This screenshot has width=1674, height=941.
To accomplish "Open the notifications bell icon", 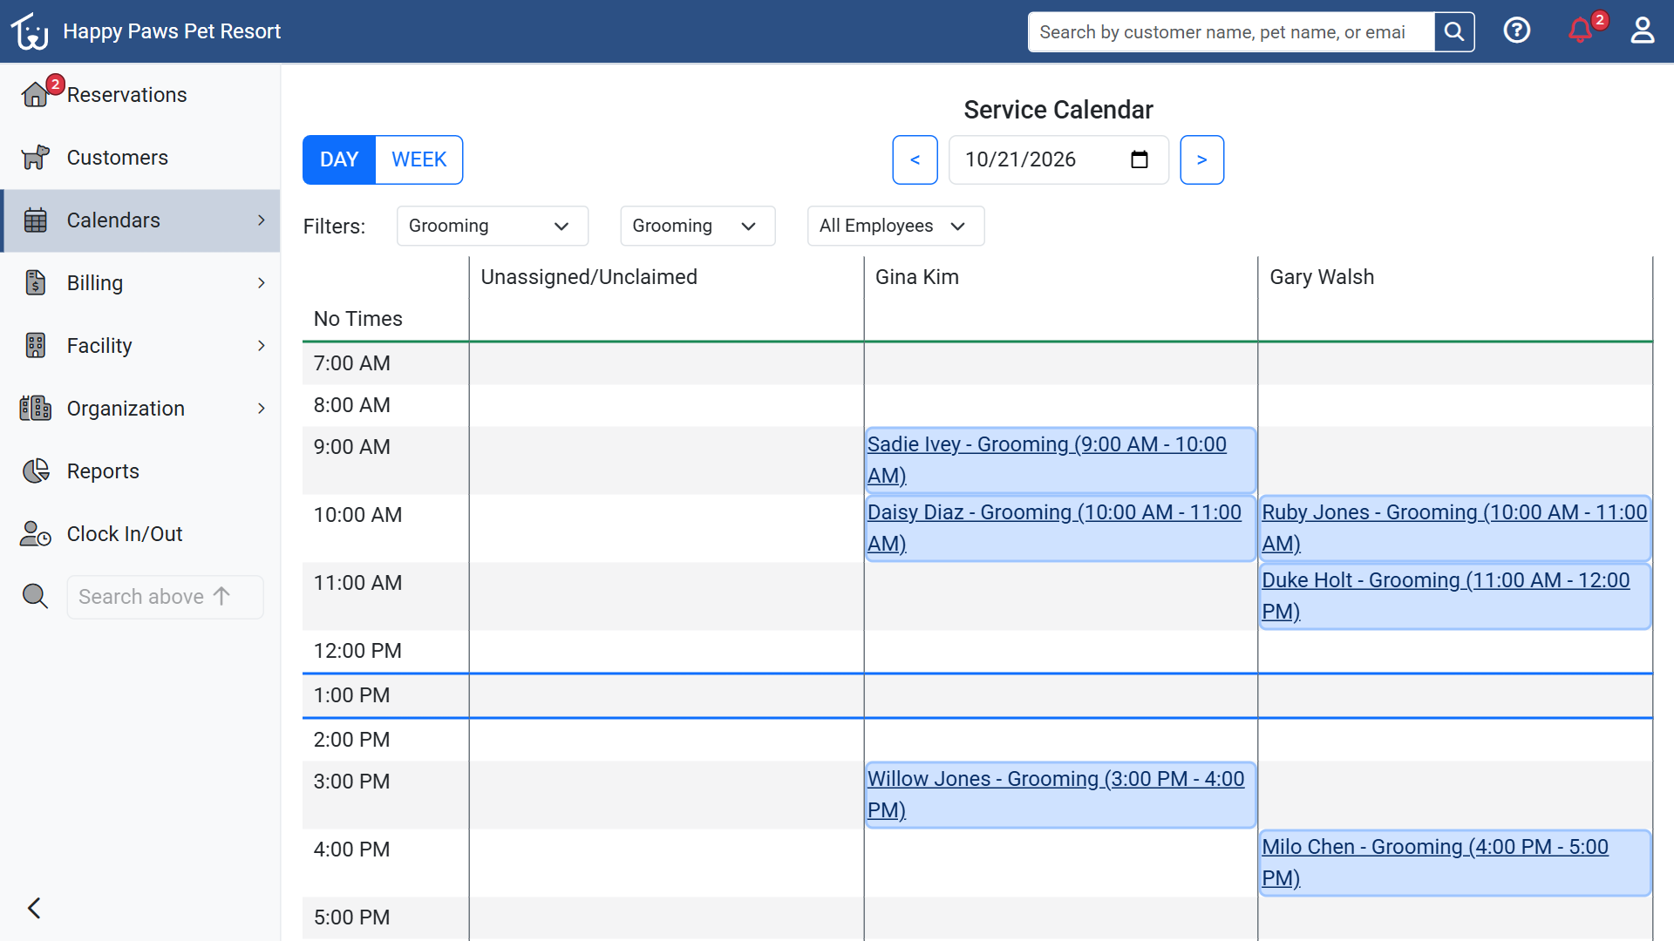I will 1580,31.
